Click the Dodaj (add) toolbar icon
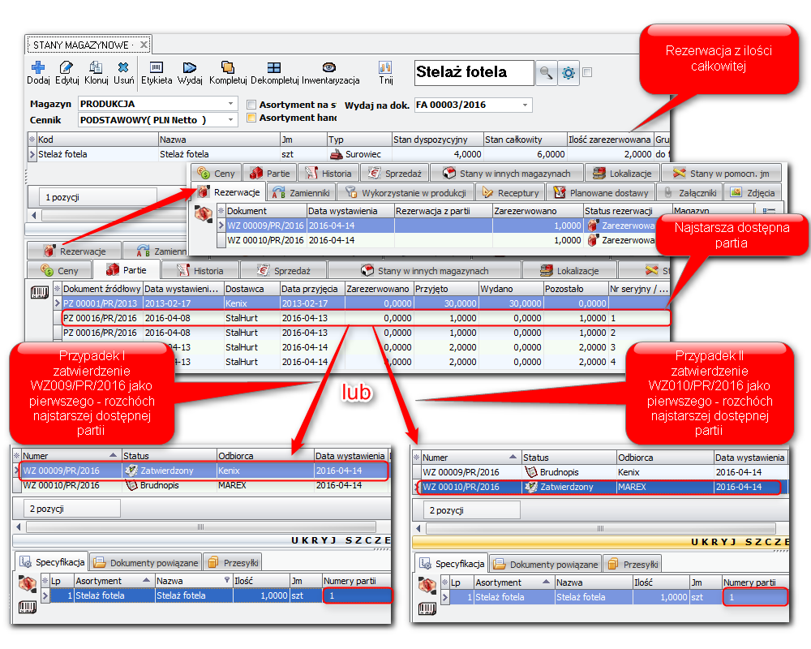Screen dimensions: 811x649 [38, 69]
